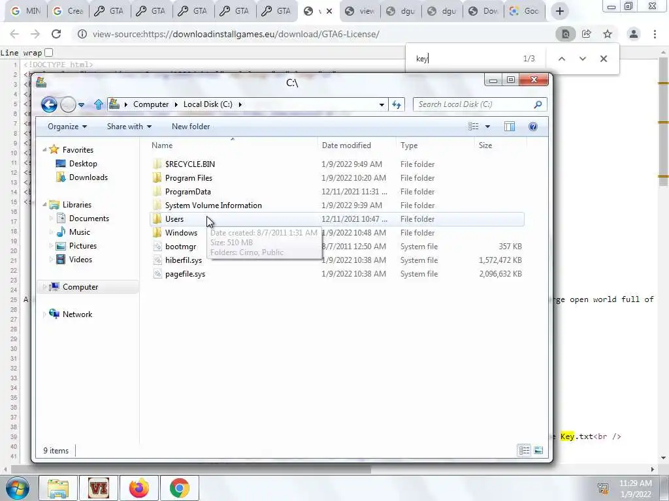Screen dimensions: 669x501
Task: Select the $RECYCLE.BIN folder
Action: 337,164
